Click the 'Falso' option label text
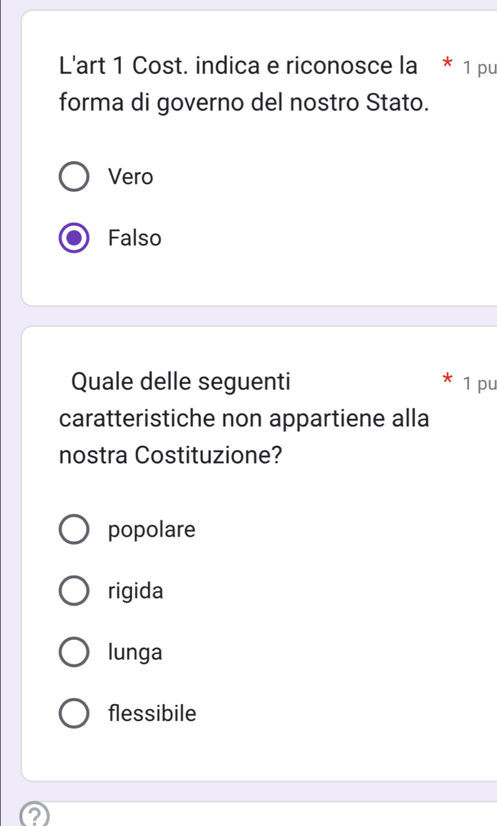 pyautogui.click(x=135, y=238)
